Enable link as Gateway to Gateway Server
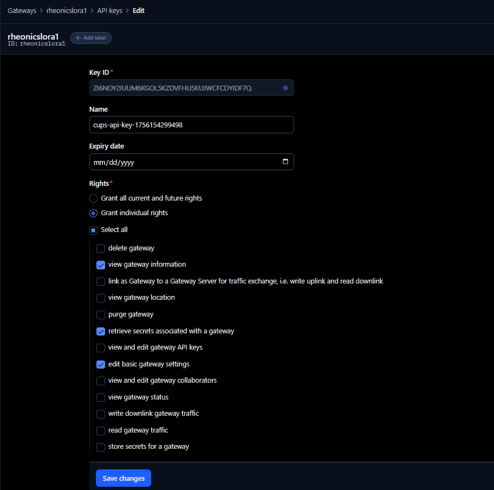This screenshot has width=494, height=490. click(x=101, y=281)
